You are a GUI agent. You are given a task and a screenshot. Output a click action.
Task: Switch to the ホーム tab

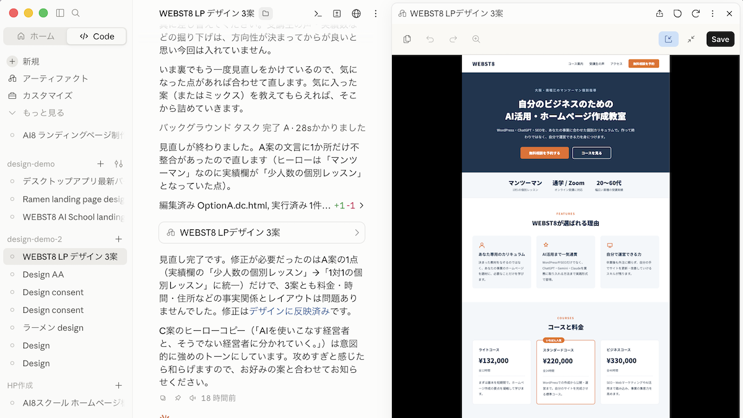[x=36, y=36]
